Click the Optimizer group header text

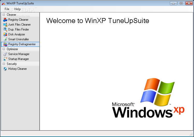12,49
